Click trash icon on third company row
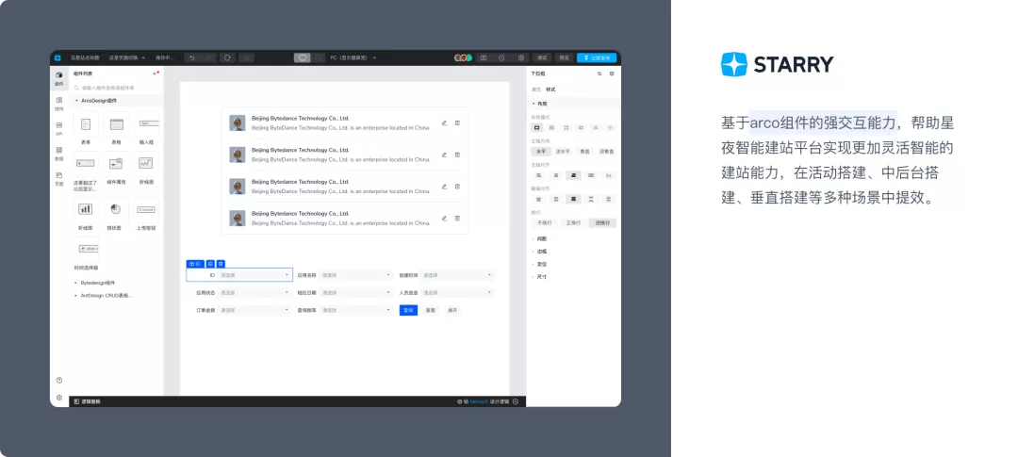1018x457 pixels. click(x=457, y=187)
